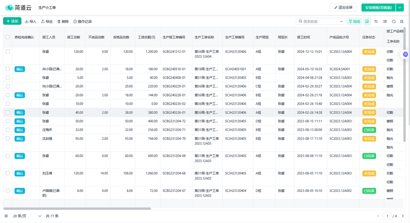Click the collapse fullscreen icon in toolbar
The height and width of the screenshot is (223, 410).
click(x=402, y=22)
